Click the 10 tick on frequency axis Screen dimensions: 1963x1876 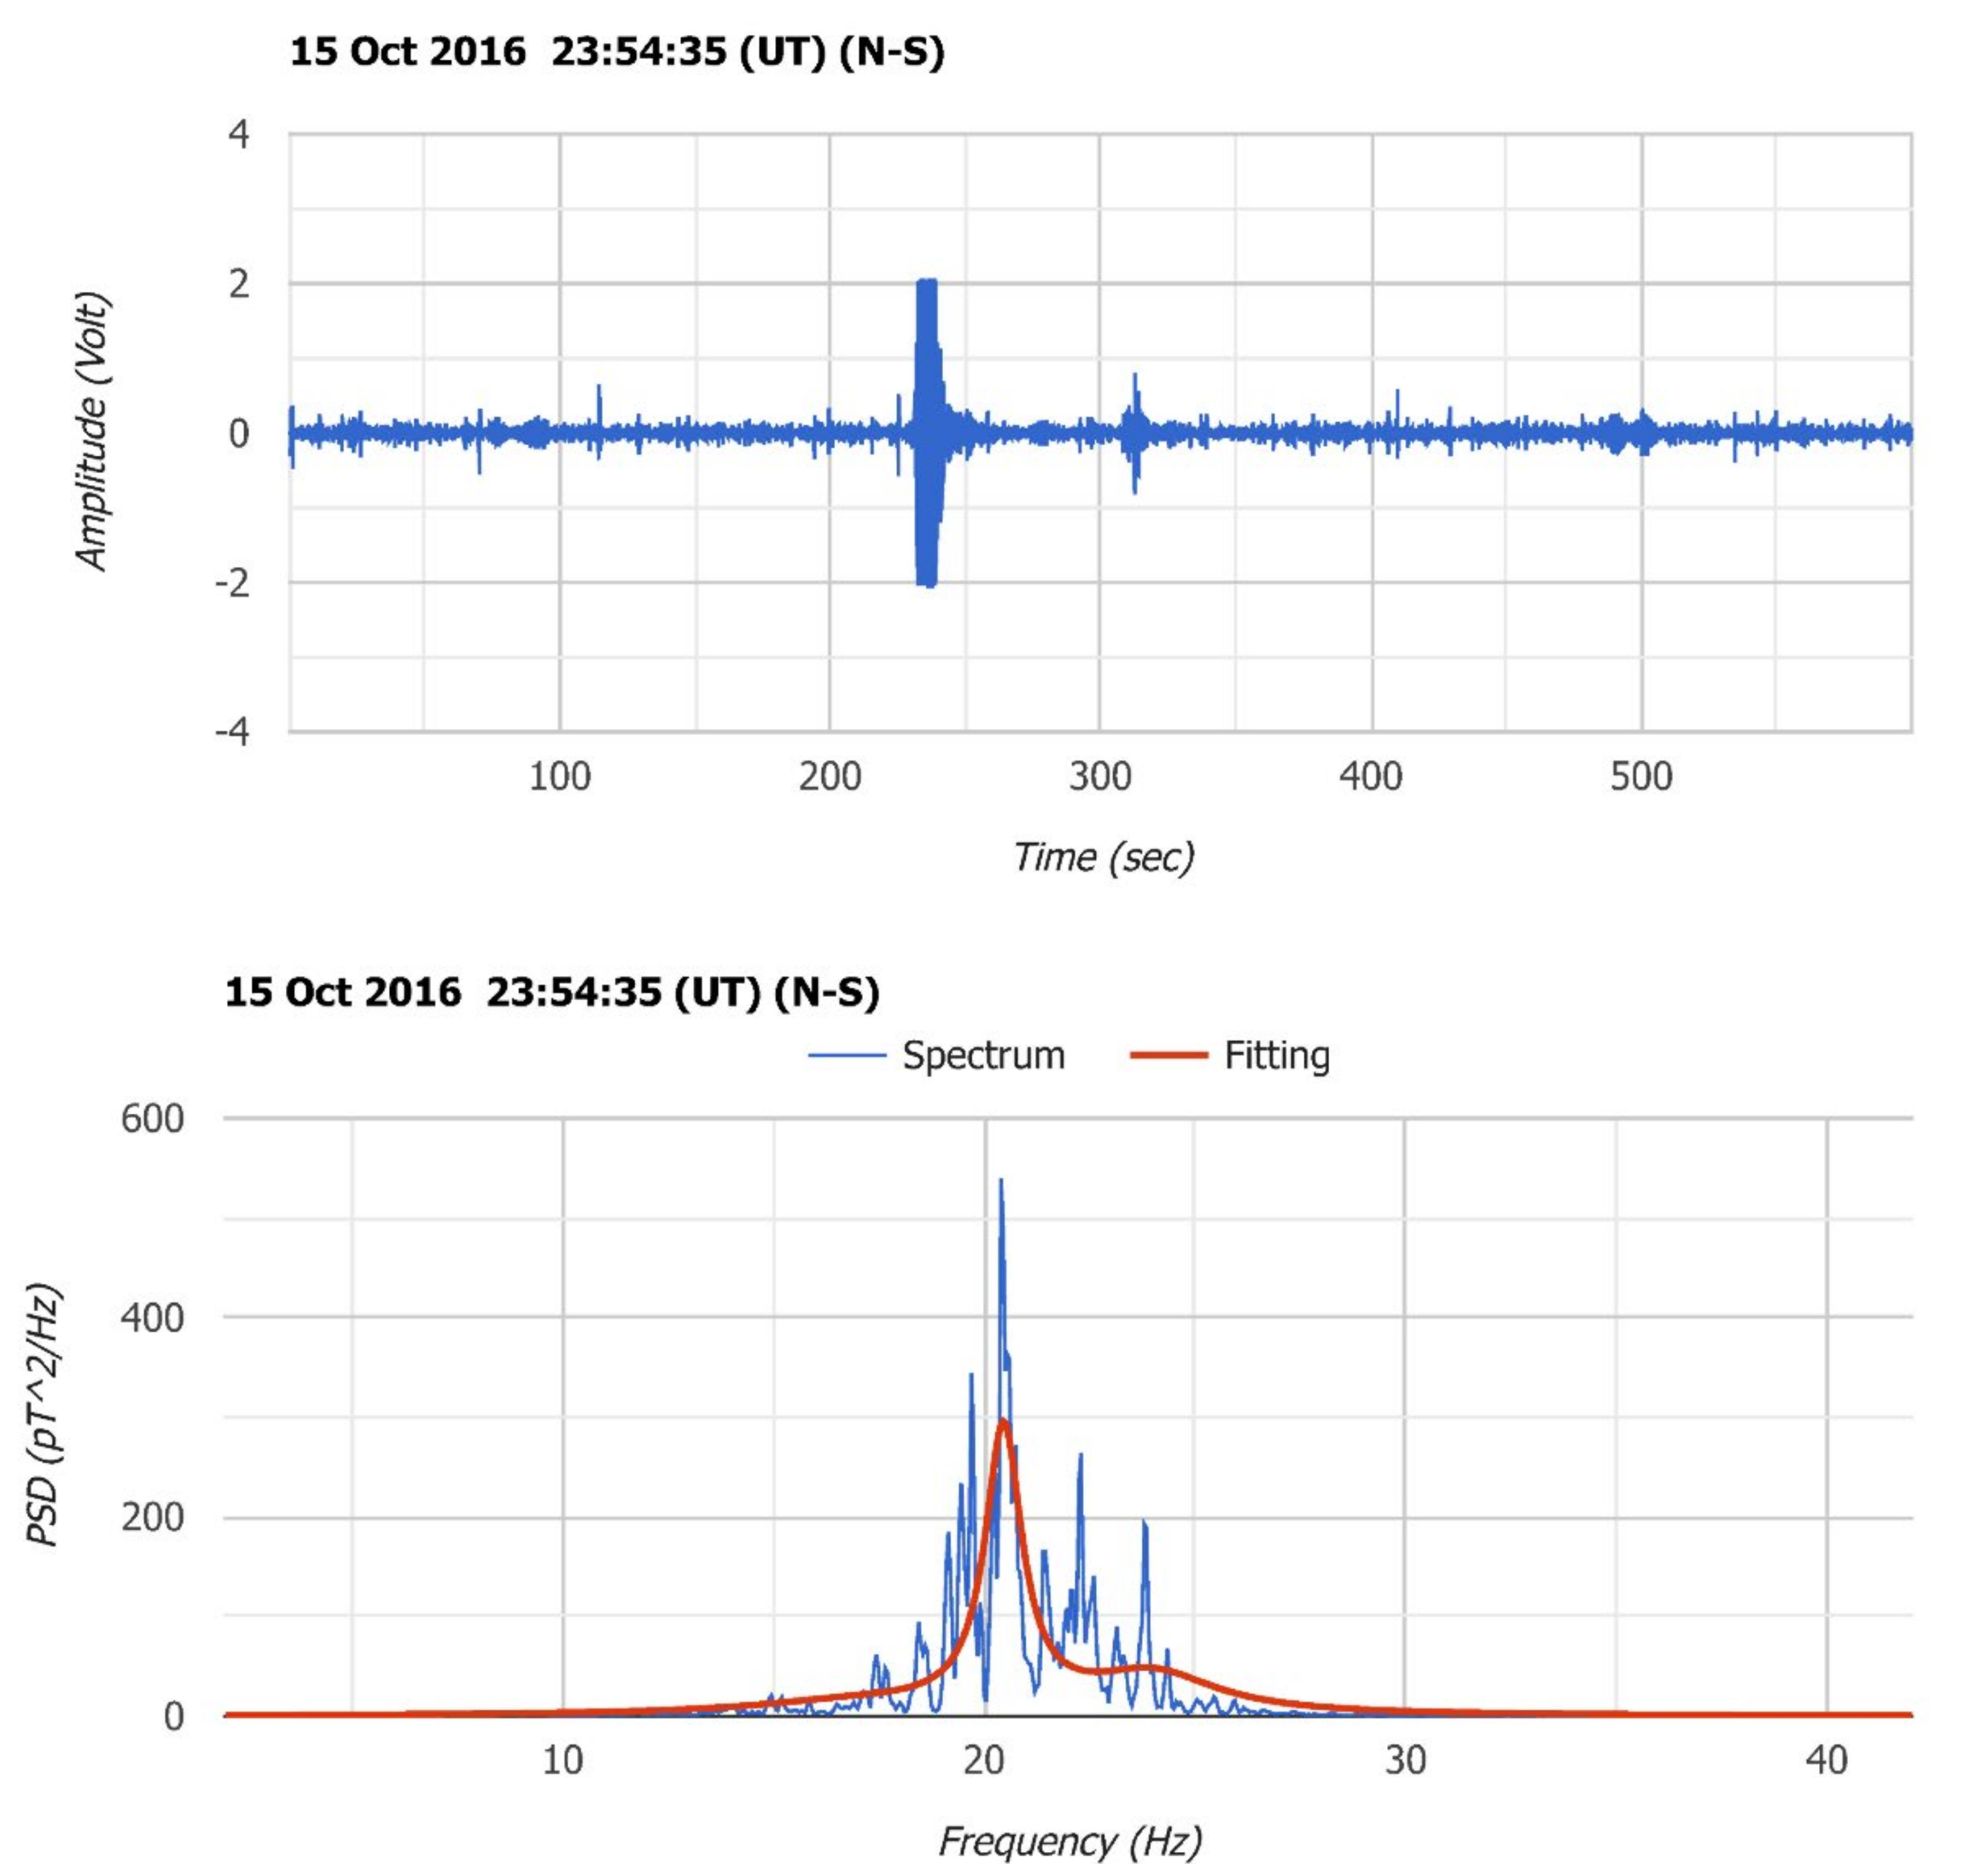[x=562, y=1759]
